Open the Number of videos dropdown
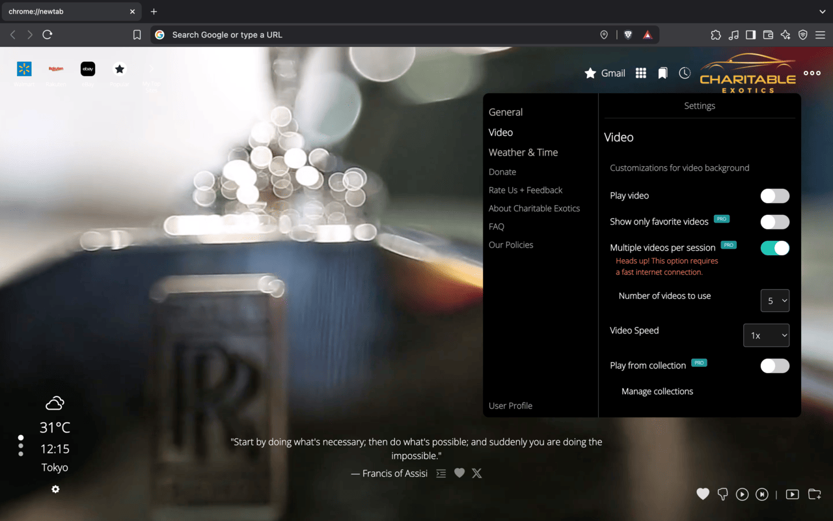Screen dimensions: 833x521 click(775, 301)
